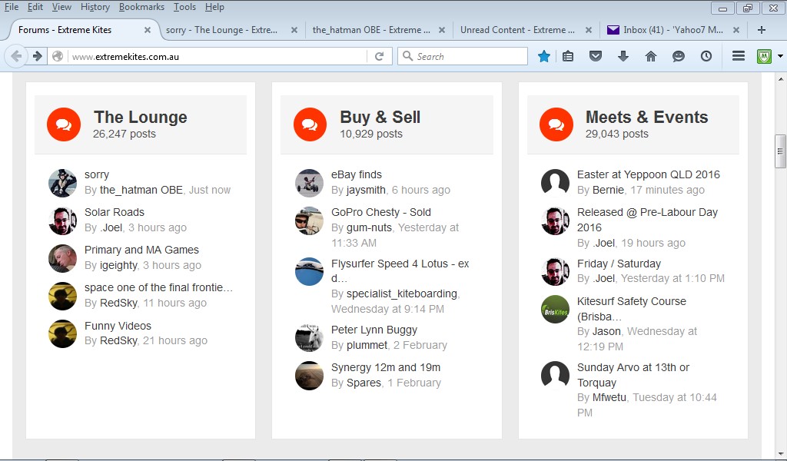Open the hamburger menu icon
Screen dimensions: 787x461
738,56
